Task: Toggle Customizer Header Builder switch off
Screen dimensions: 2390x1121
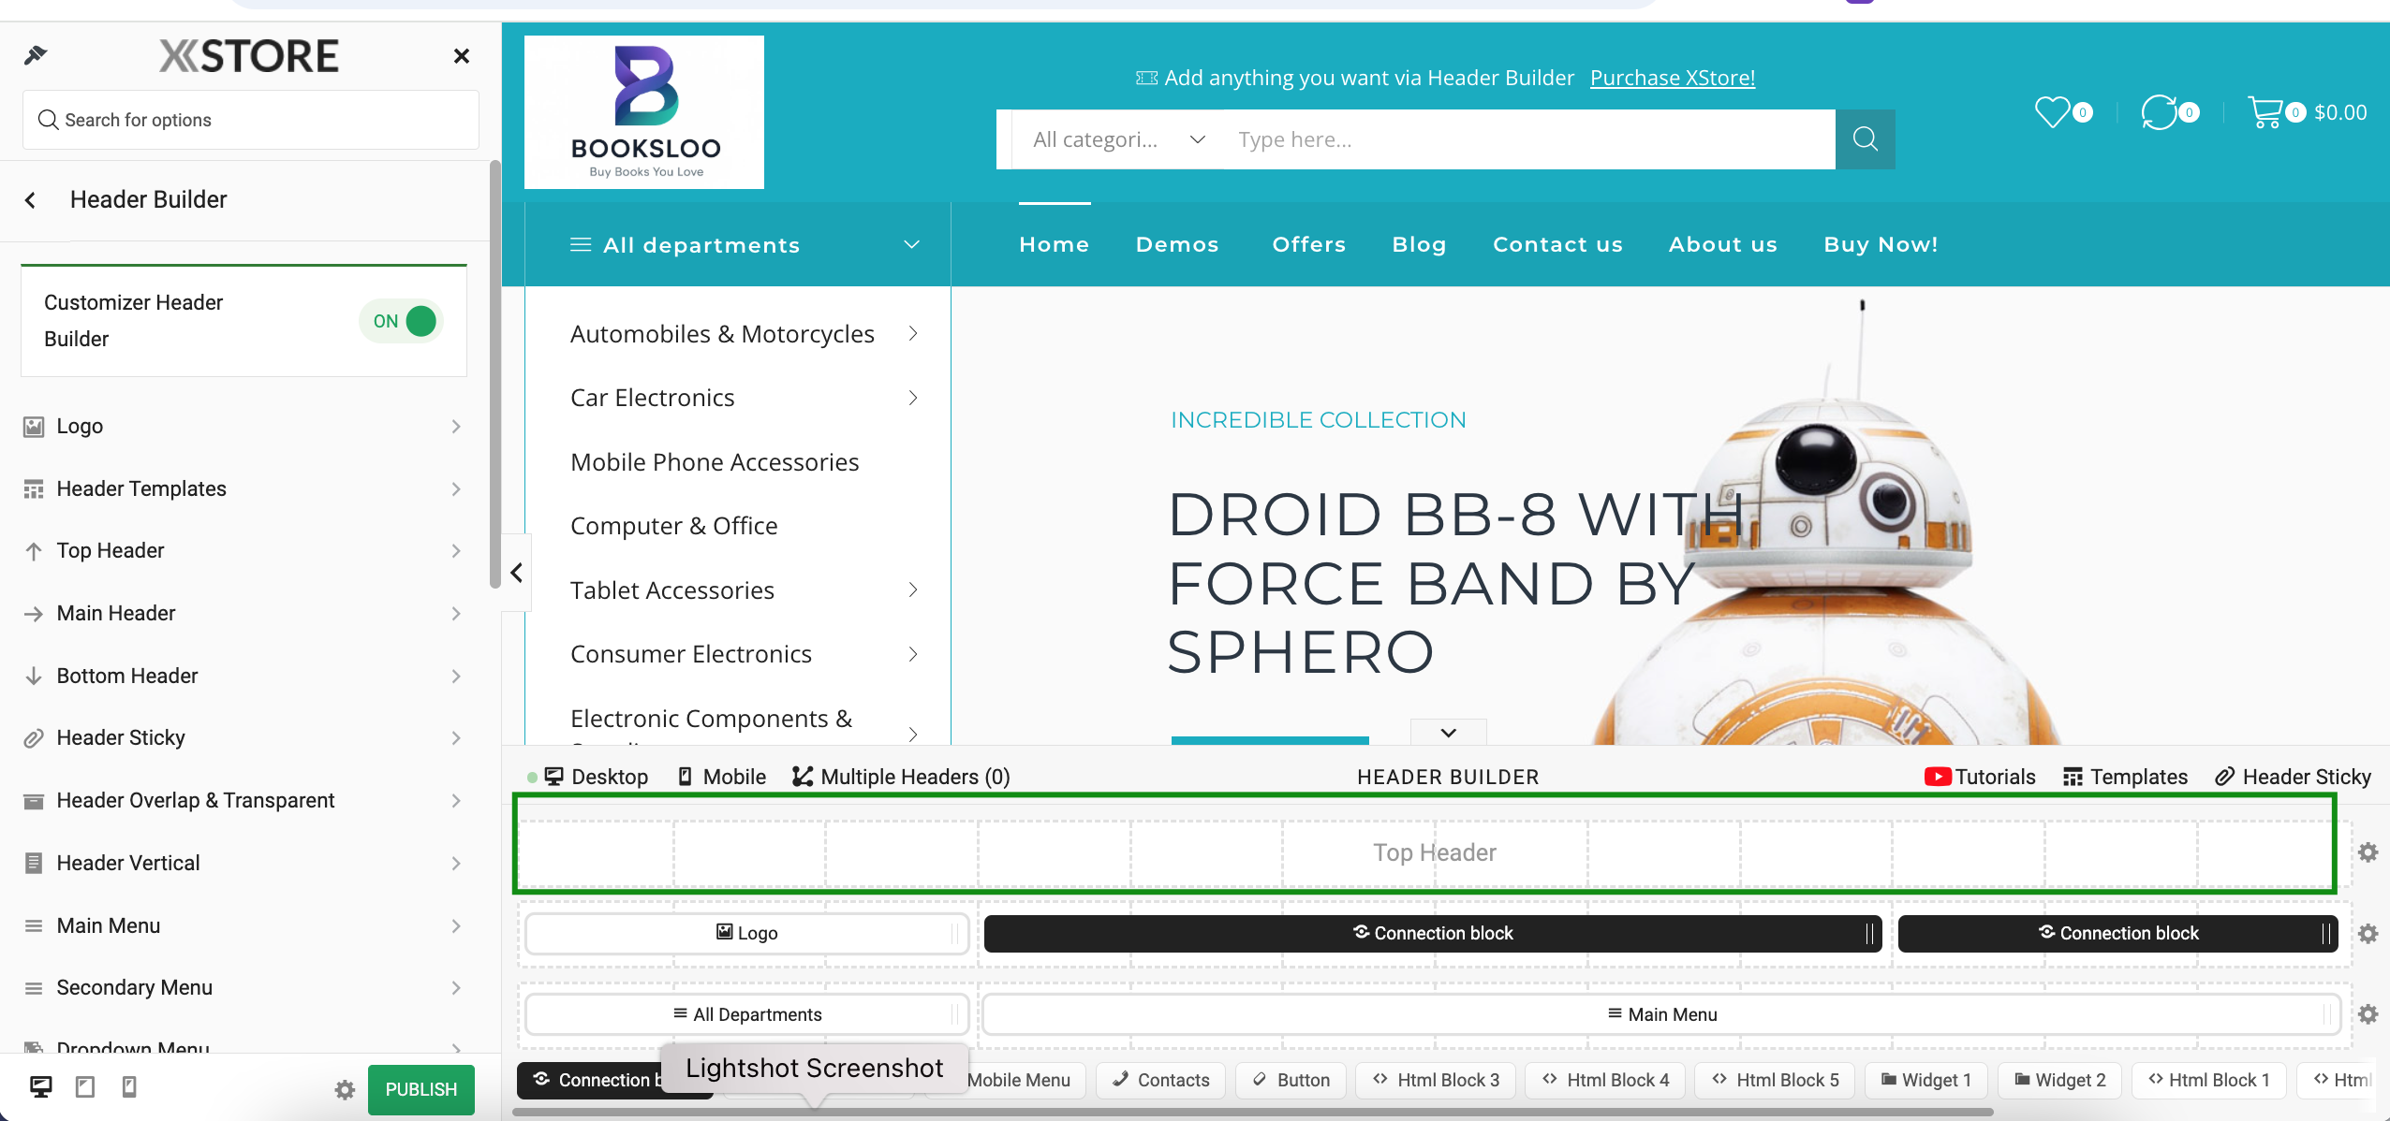Action: click(x=402, y=321)
